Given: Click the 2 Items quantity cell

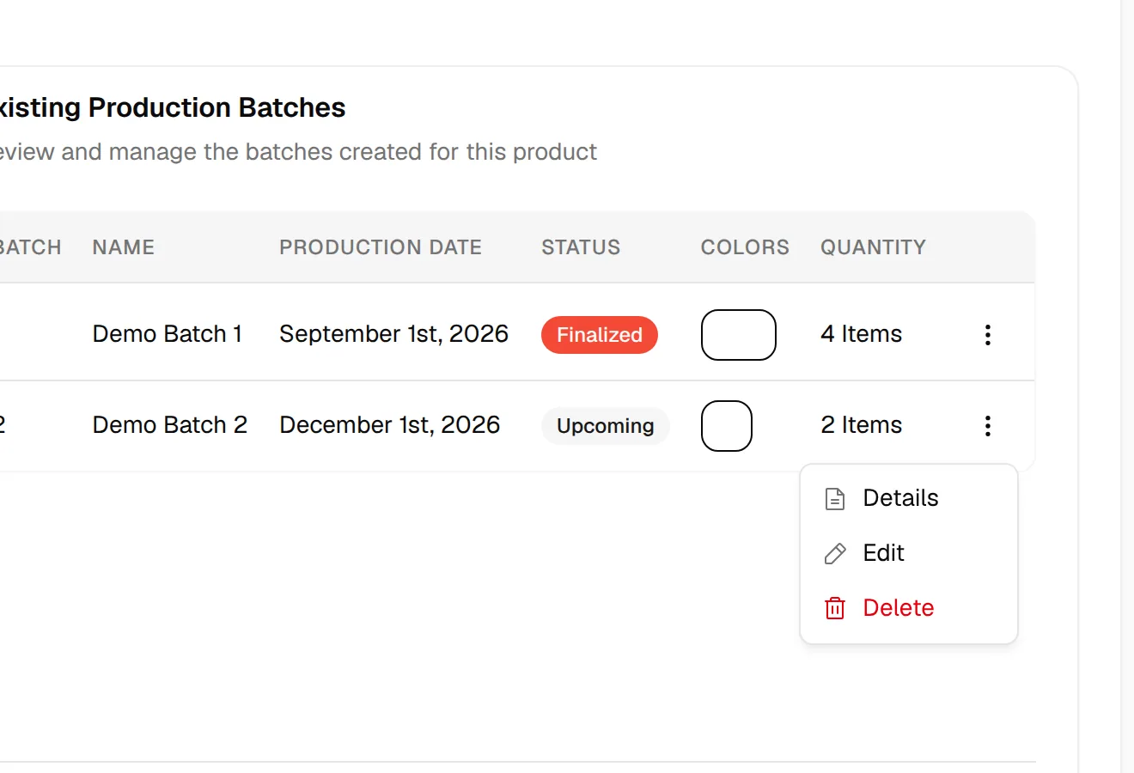Looking at the screenshot, I should tap(862, 425).
